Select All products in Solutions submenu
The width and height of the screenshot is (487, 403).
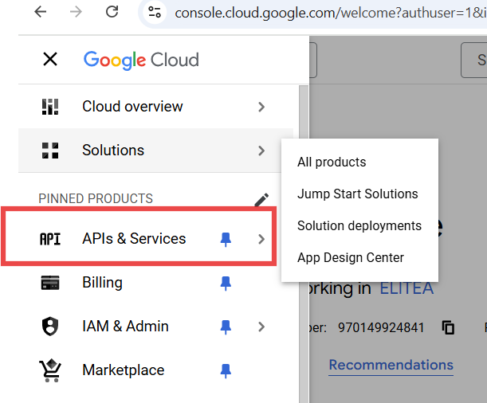click(359, 162)
